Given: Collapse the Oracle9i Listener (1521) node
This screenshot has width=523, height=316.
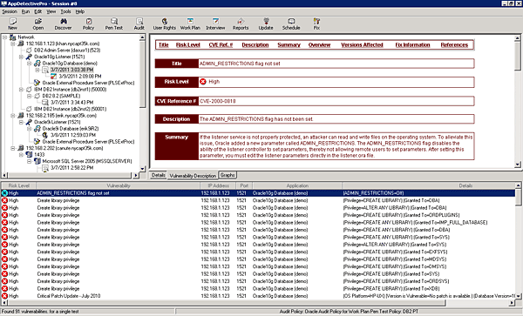Looking at the screenshot, I should (x=21, y=122).
